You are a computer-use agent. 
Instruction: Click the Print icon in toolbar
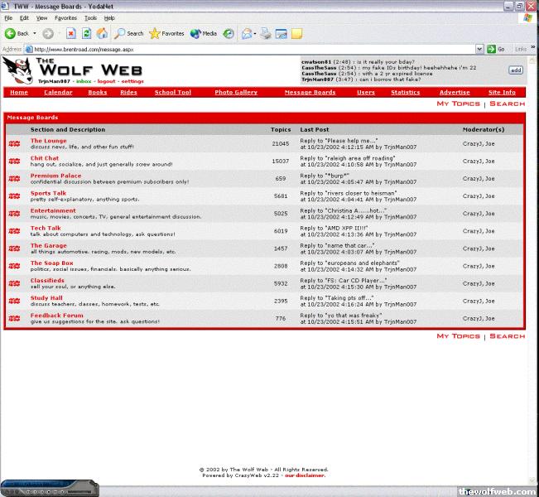[266, 33]
